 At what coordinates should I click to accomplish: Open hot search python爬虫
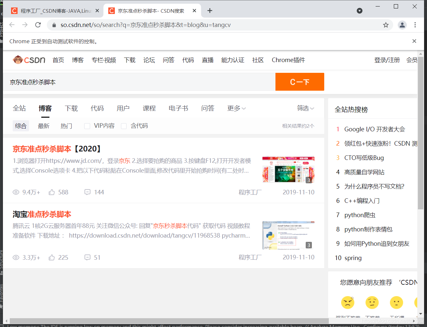click(x=360, y=215)
